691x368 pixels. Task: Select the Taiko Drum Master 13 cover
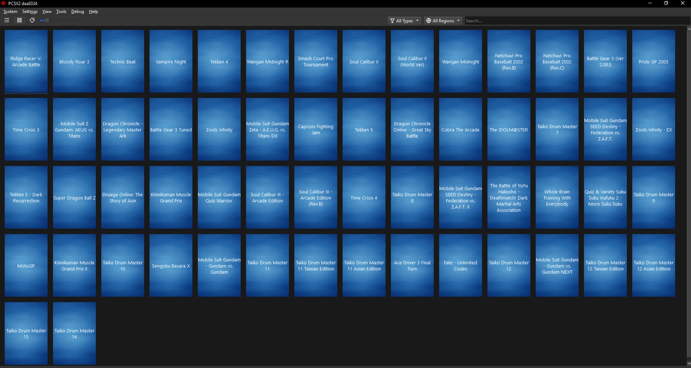click(26, 333)
